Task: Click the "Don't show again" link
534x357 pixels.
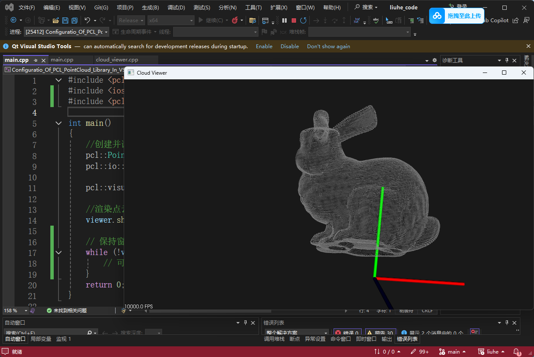Action: point(328,46)
